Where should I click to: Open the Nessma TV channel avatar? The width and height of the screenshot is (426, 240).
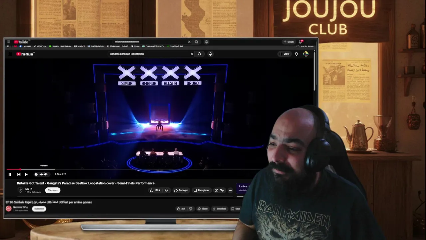9,209
